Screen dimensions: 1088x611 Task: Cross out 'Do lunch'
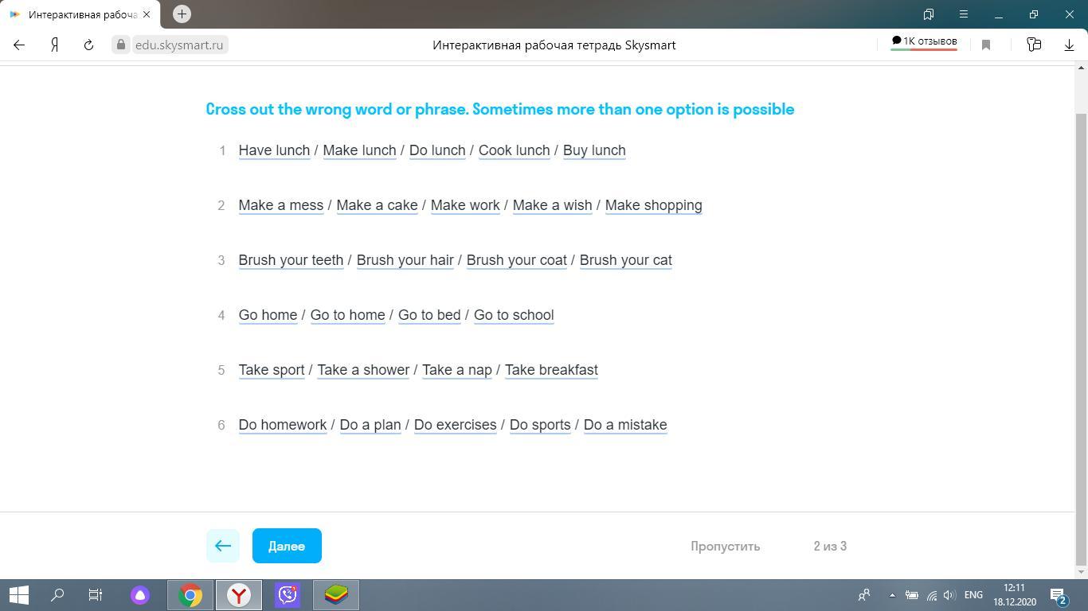point(437,150)
